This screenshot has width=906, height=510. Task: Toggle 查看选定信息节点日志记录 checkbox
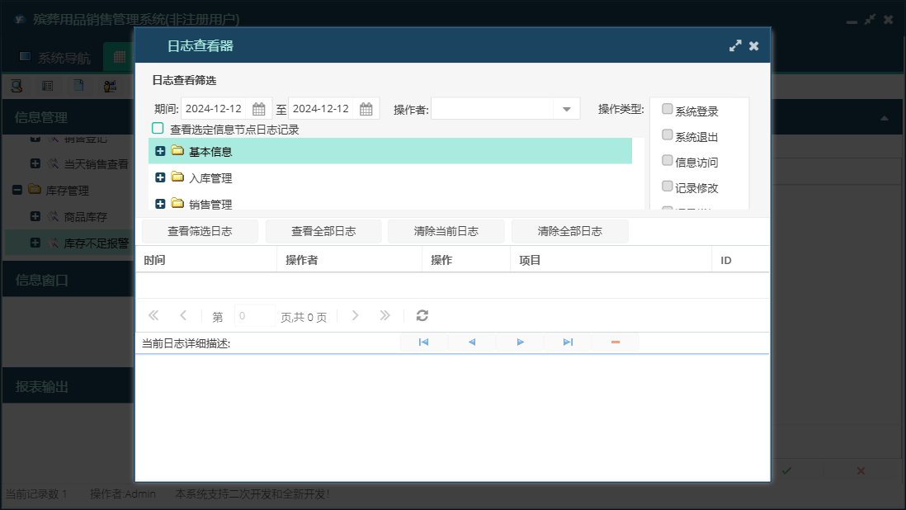(158, 129)
